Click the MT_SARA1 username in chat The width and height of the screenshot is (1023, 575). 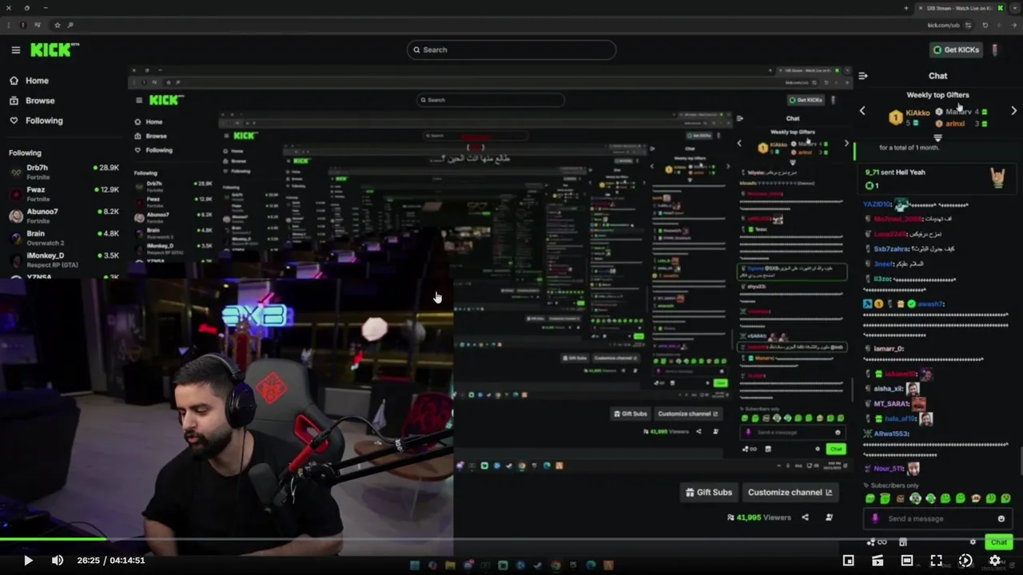[891, 404]
